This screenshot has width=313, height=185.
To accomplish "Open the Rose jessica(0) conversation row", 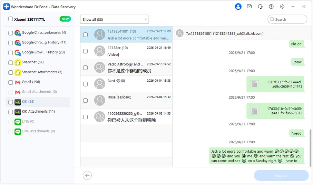I will (126, 100).
